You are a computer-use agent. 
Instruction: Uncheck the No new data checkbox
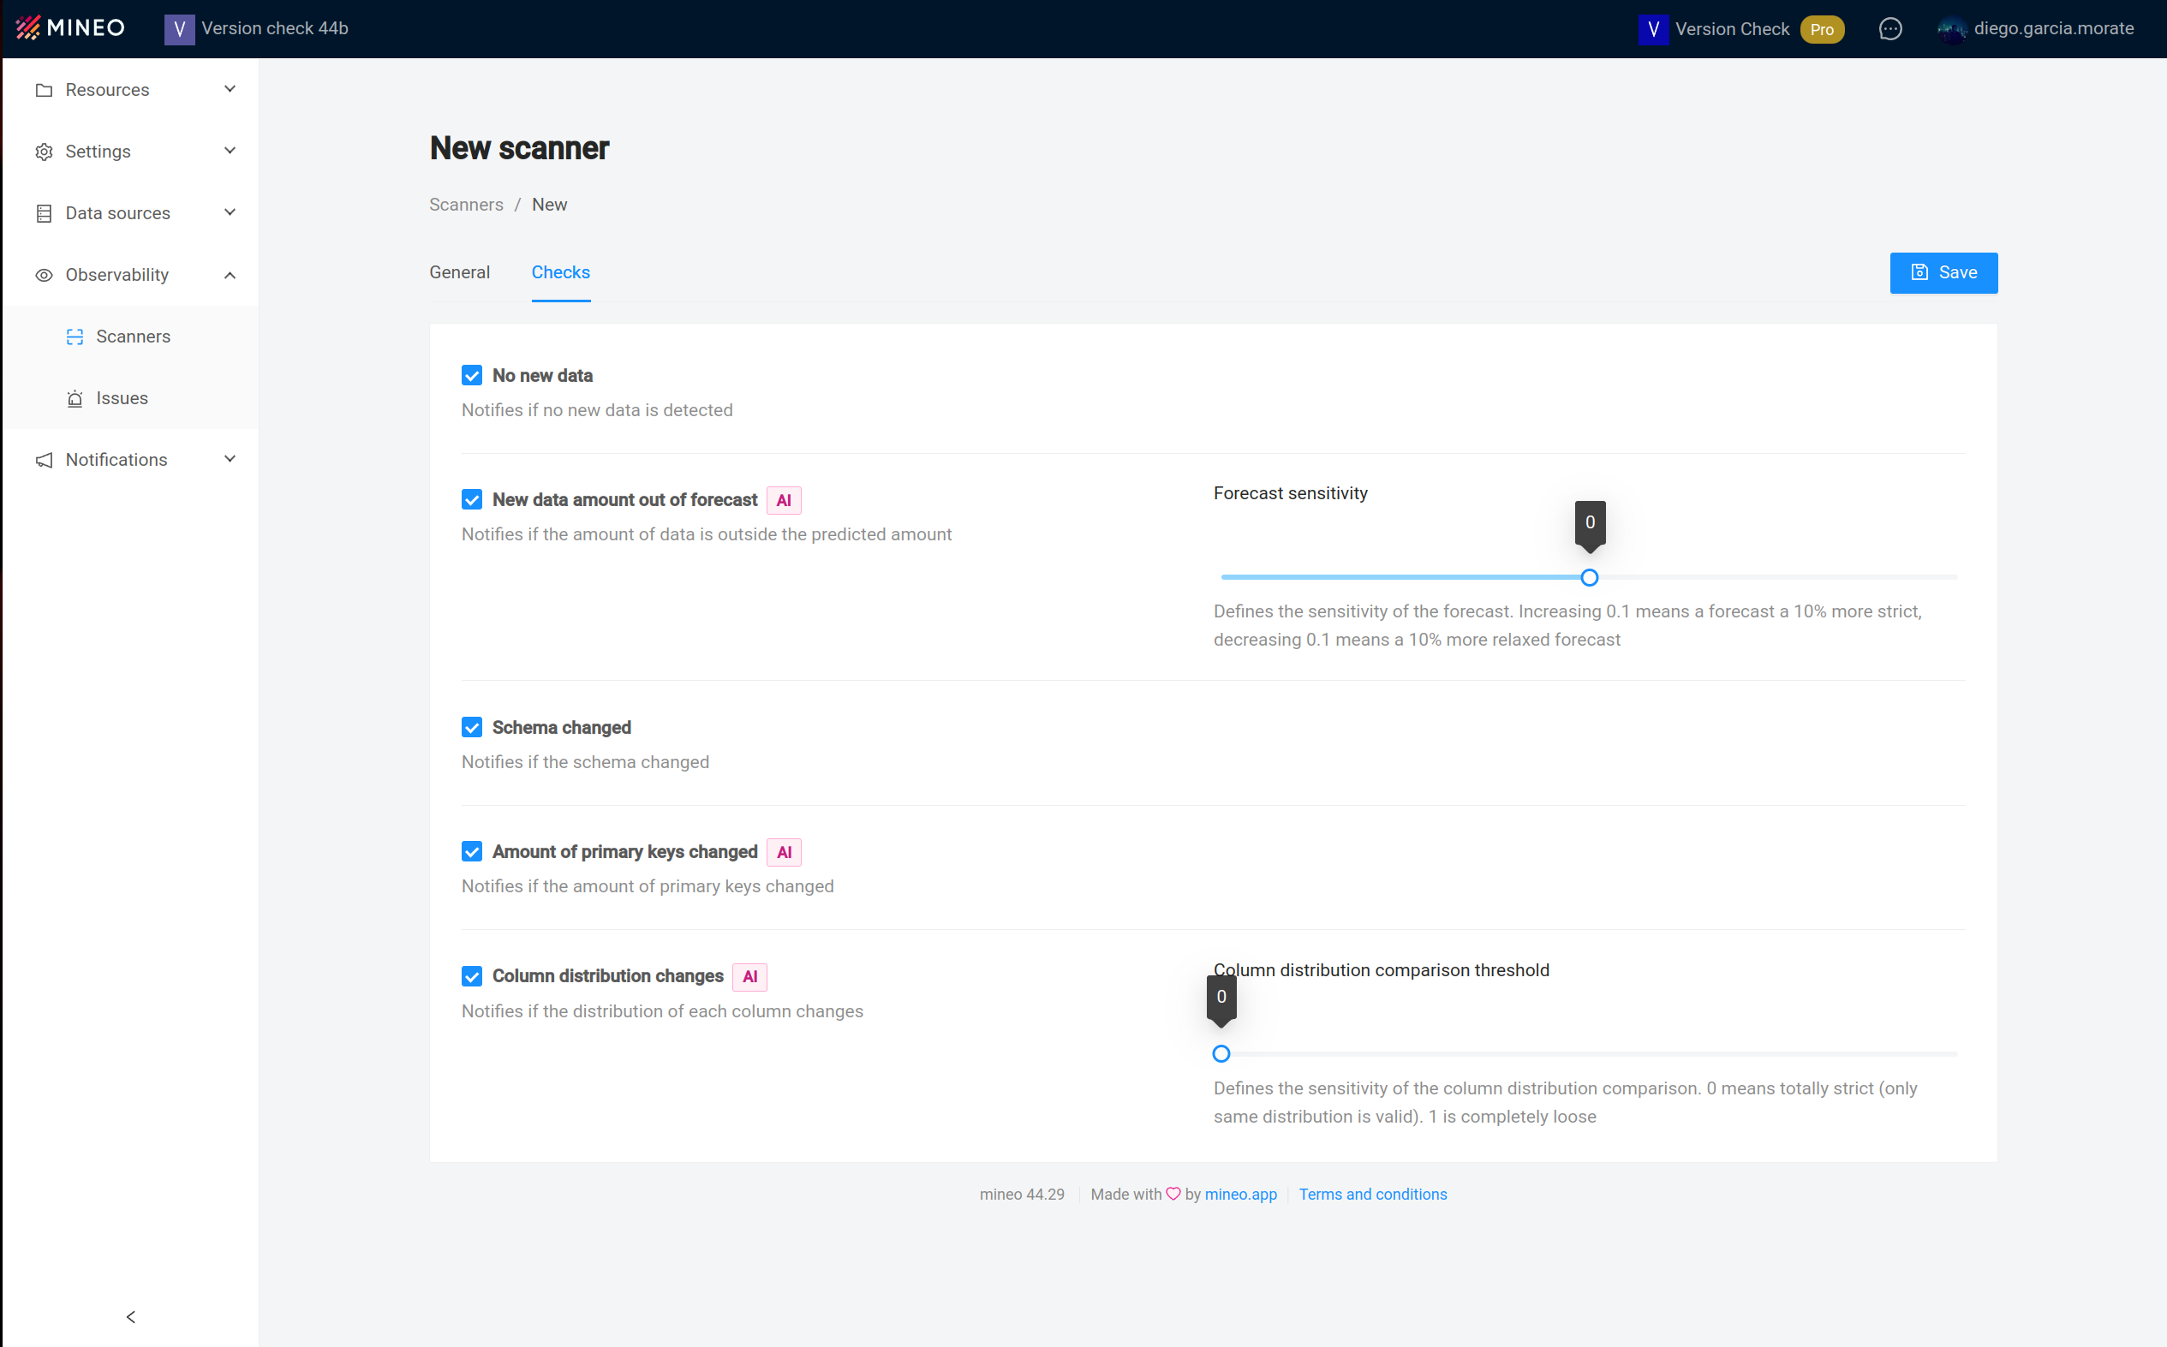[472, 376]
